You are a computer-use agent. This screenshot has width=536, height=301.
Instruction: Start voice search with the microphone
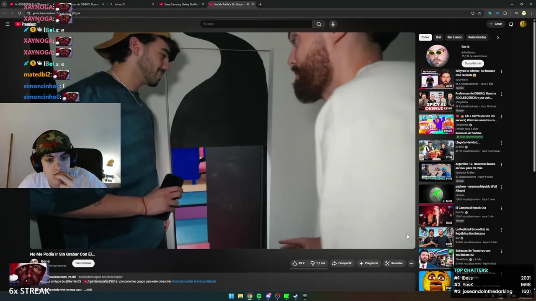(333, 24)
